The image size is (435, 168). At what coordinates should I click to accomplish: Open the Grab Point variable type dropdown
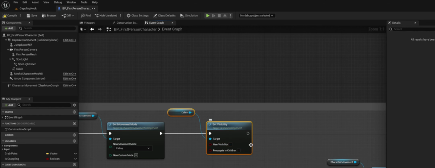[52, 154]
